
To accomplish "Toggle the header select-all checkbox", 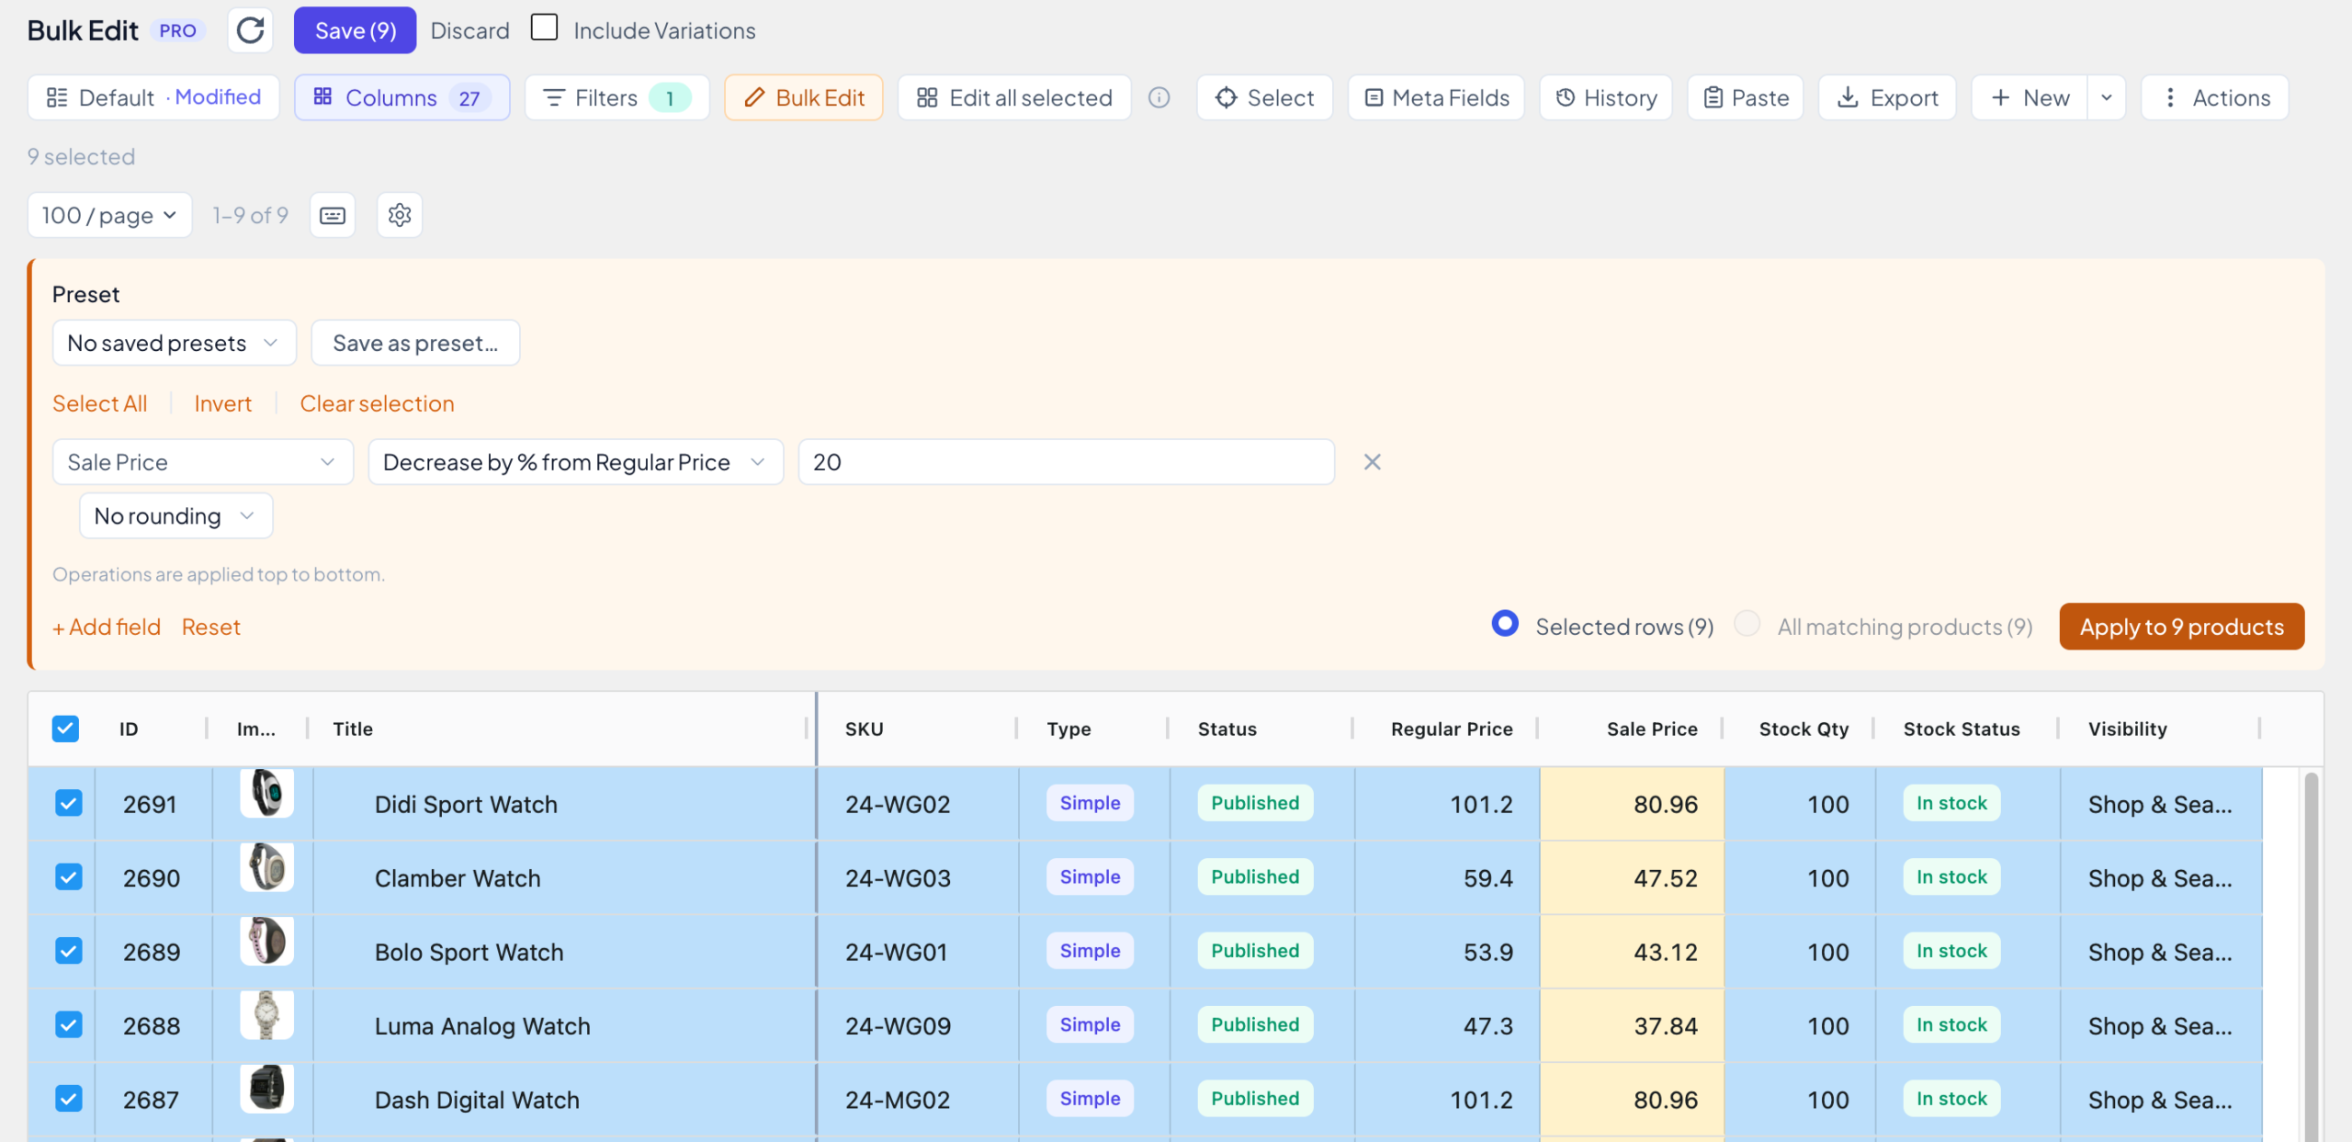I will click(65, 729).
